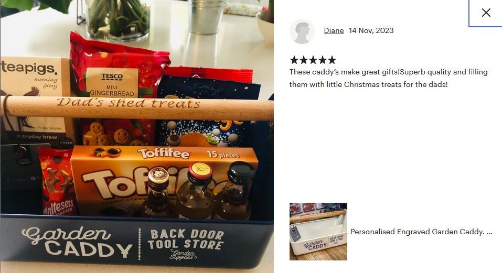The width and height of the screenshot is (502, 273).
Task: Select the fourth rating star
Action: 323,60
